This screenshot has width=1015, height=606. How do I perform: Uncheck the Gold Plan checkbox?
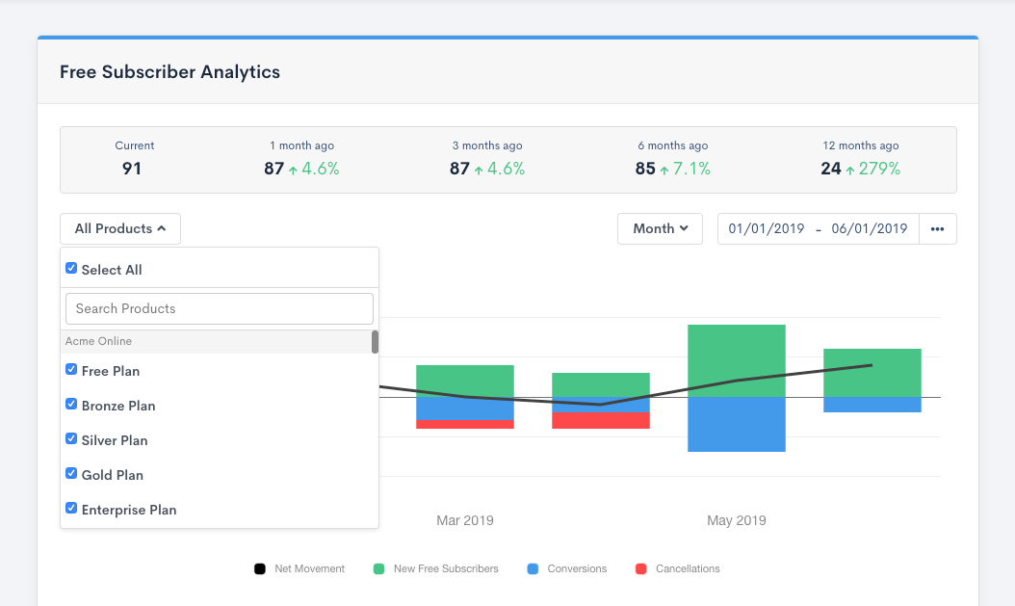[x=71, y=474]
